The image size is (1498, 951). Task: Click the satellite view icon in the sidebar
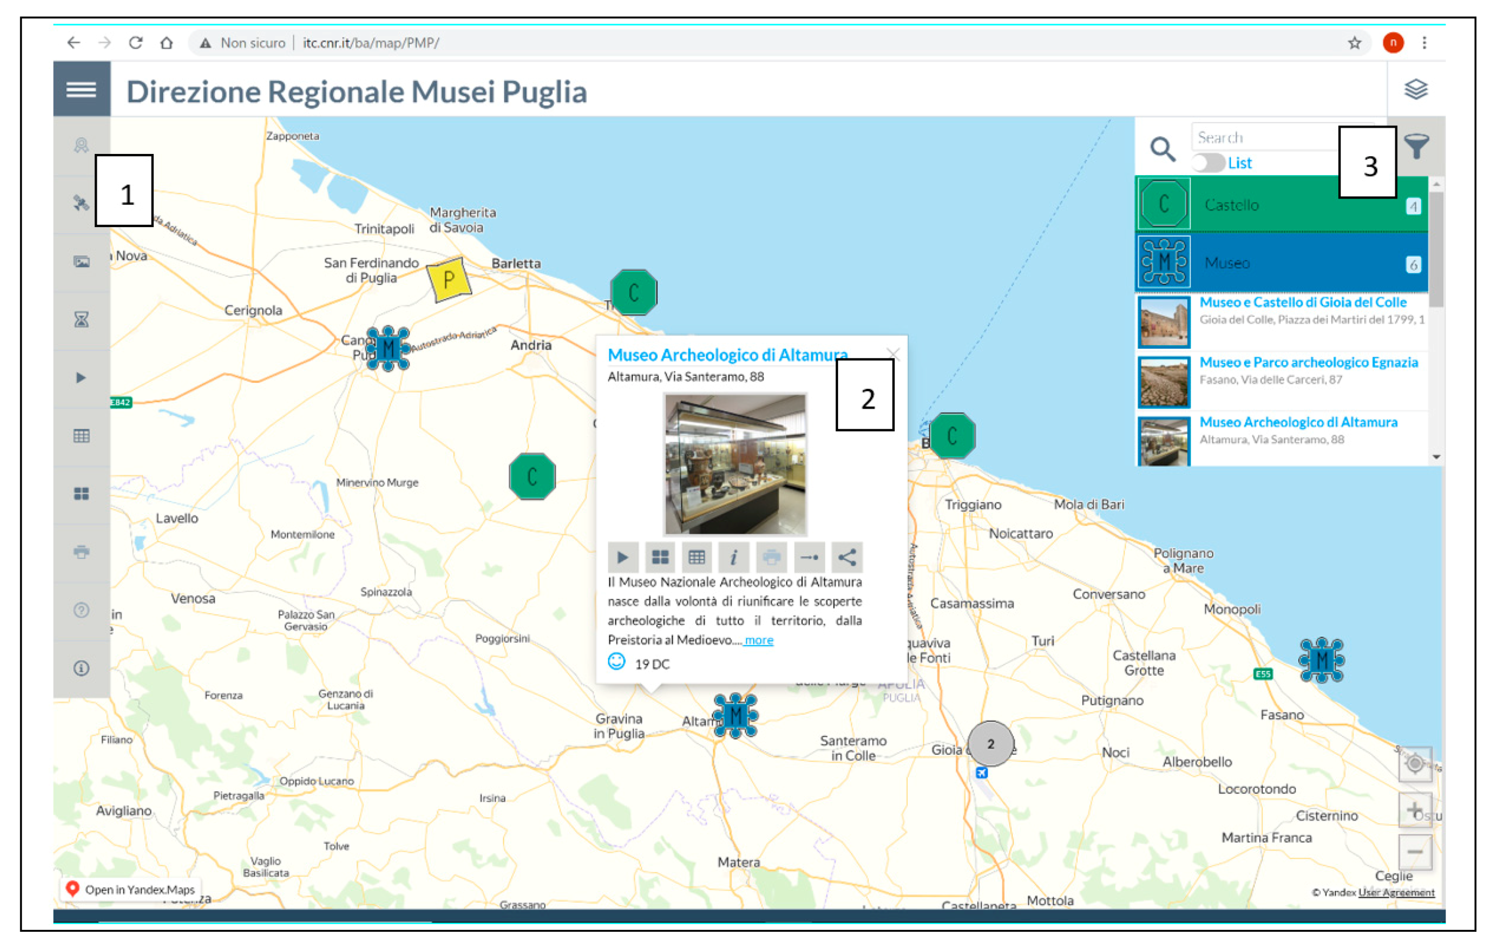tap(81, 203)
